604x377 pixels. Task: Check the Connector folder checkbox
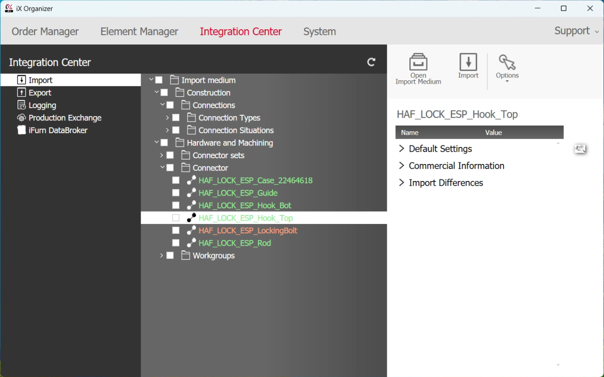(x=170, y=168)
